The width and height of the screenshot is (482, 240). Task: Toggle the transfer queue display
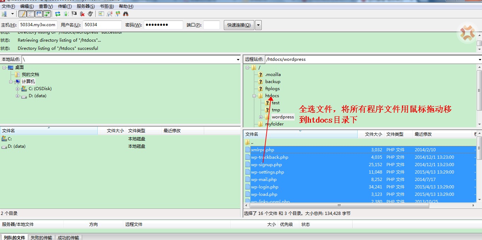click(x=47, y=14)
